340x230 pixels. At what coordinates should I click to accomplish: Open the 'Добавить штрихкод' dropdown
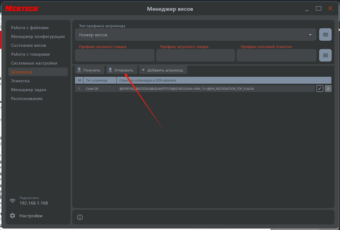[163, 70]
